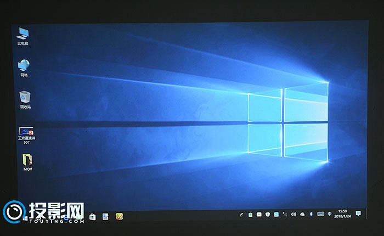Open the colorful game icon on the taskbar
The image size is (384, 236).
point(119,216)
